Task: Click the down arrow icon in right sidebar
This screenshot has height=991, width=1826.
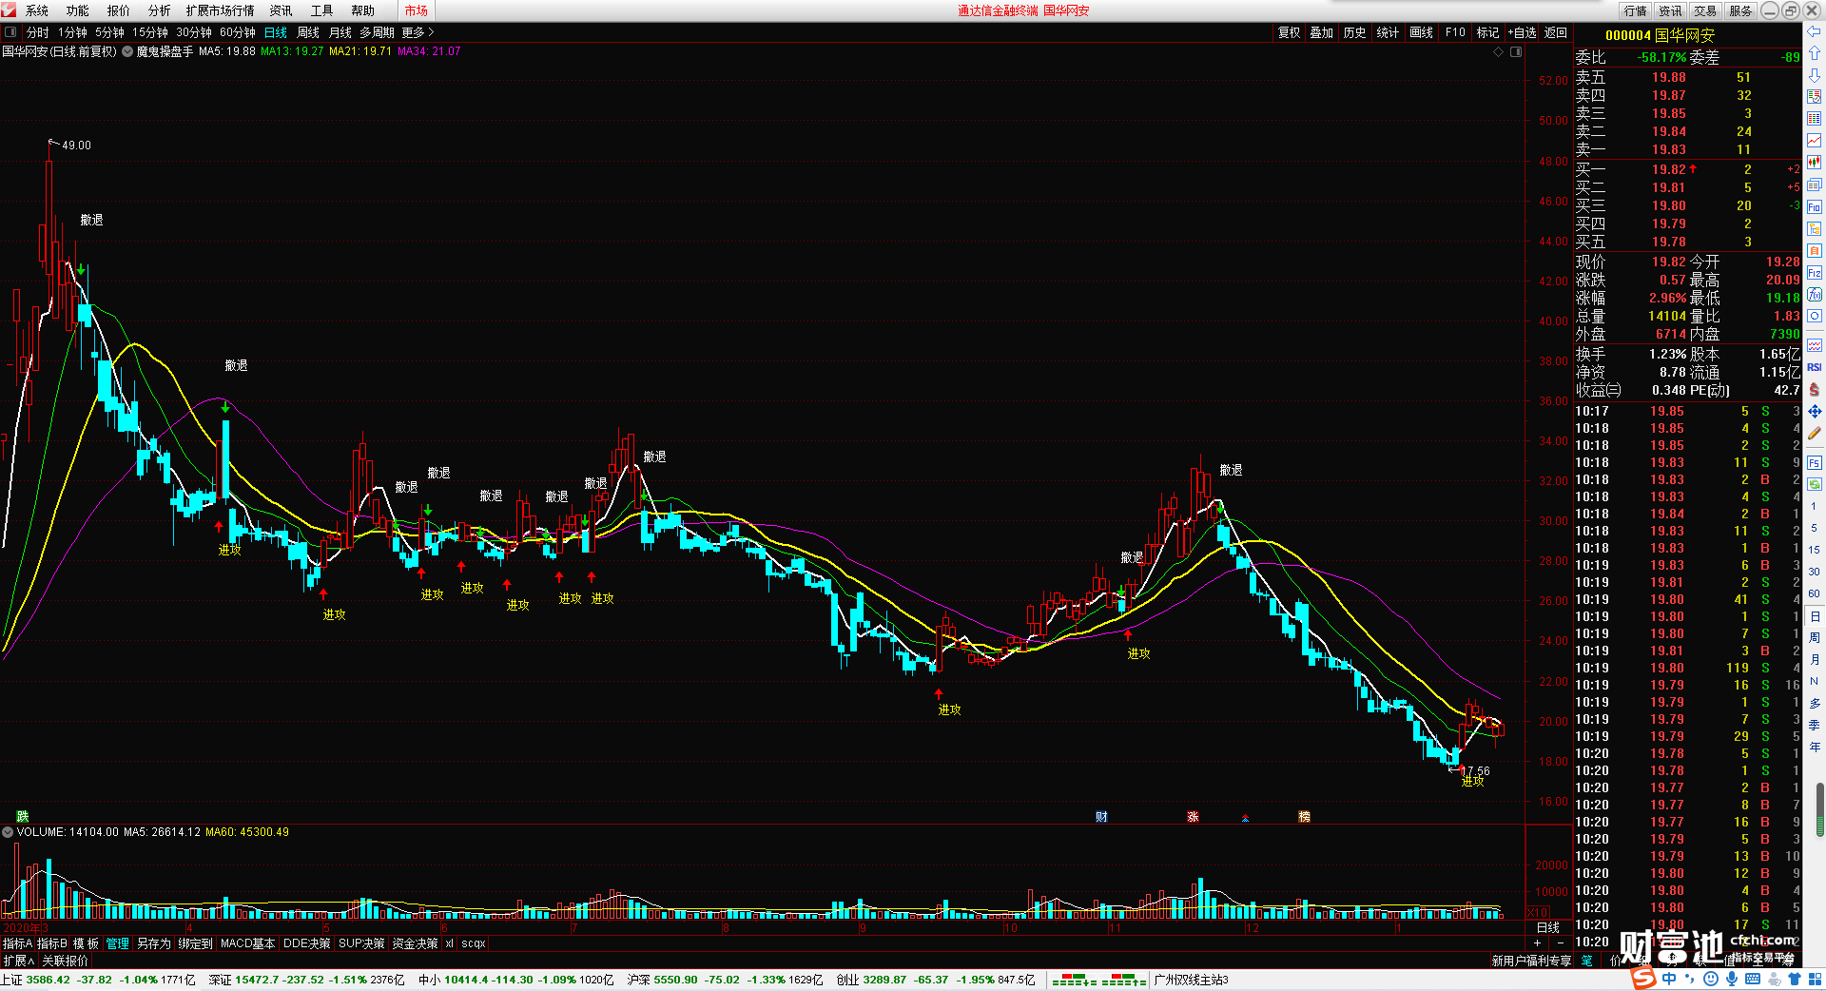Action: pos(1814,75)
